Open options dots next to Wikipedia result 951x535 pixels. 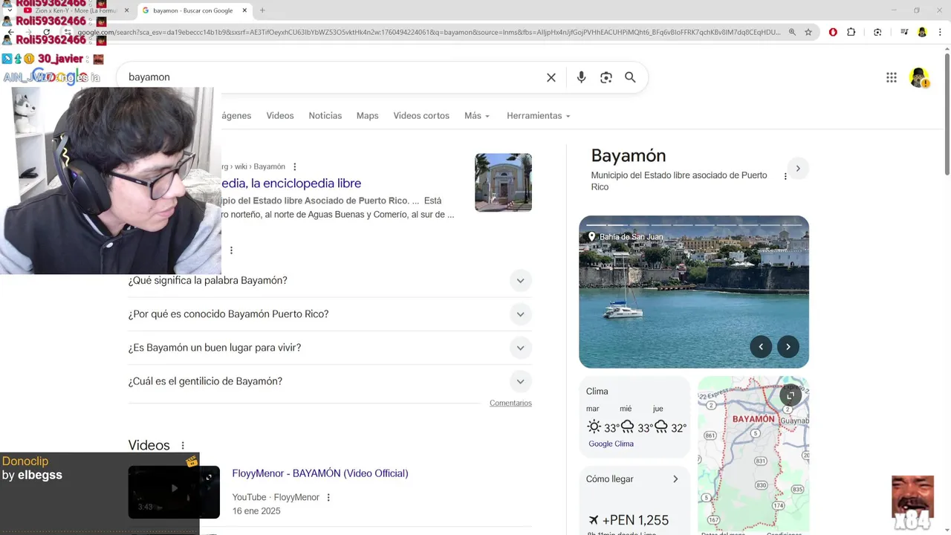295,166
